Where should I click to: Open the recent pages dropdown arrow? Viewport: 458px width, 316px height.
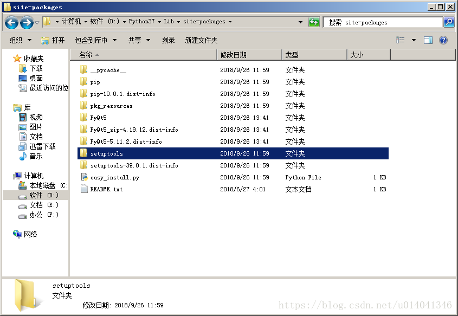37,22
